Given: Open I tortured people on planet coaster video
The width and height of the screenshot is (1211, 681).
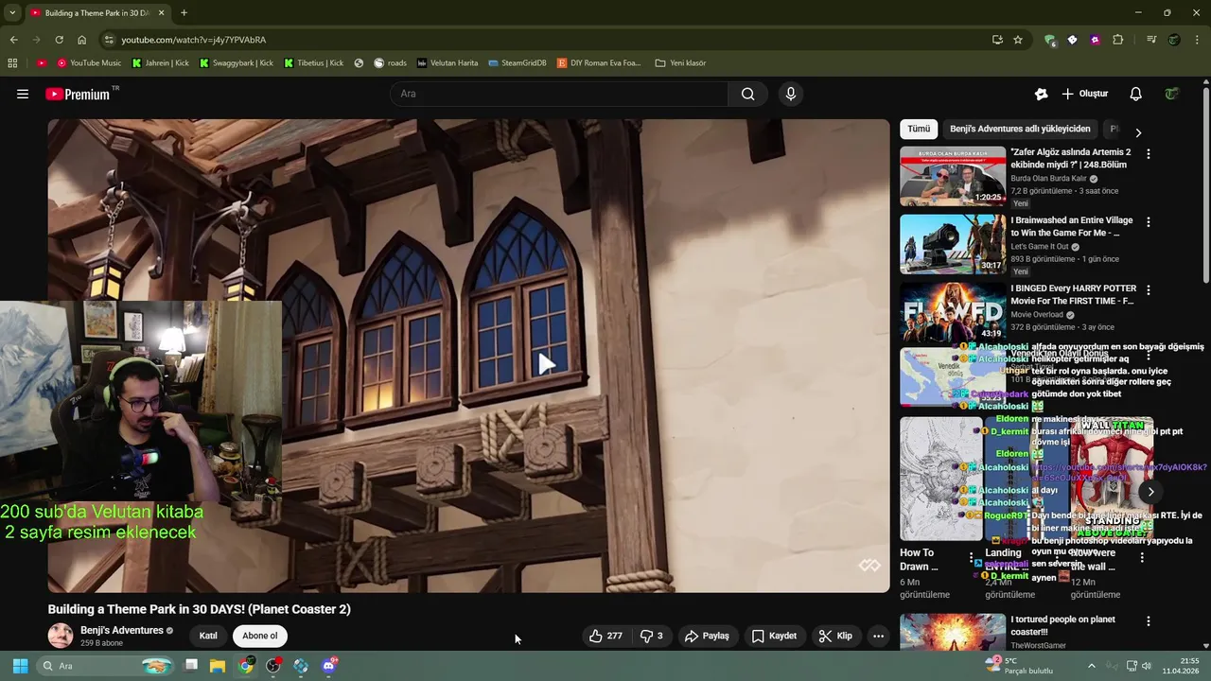Looking at the screenshot, I should tap(1062, 625).
